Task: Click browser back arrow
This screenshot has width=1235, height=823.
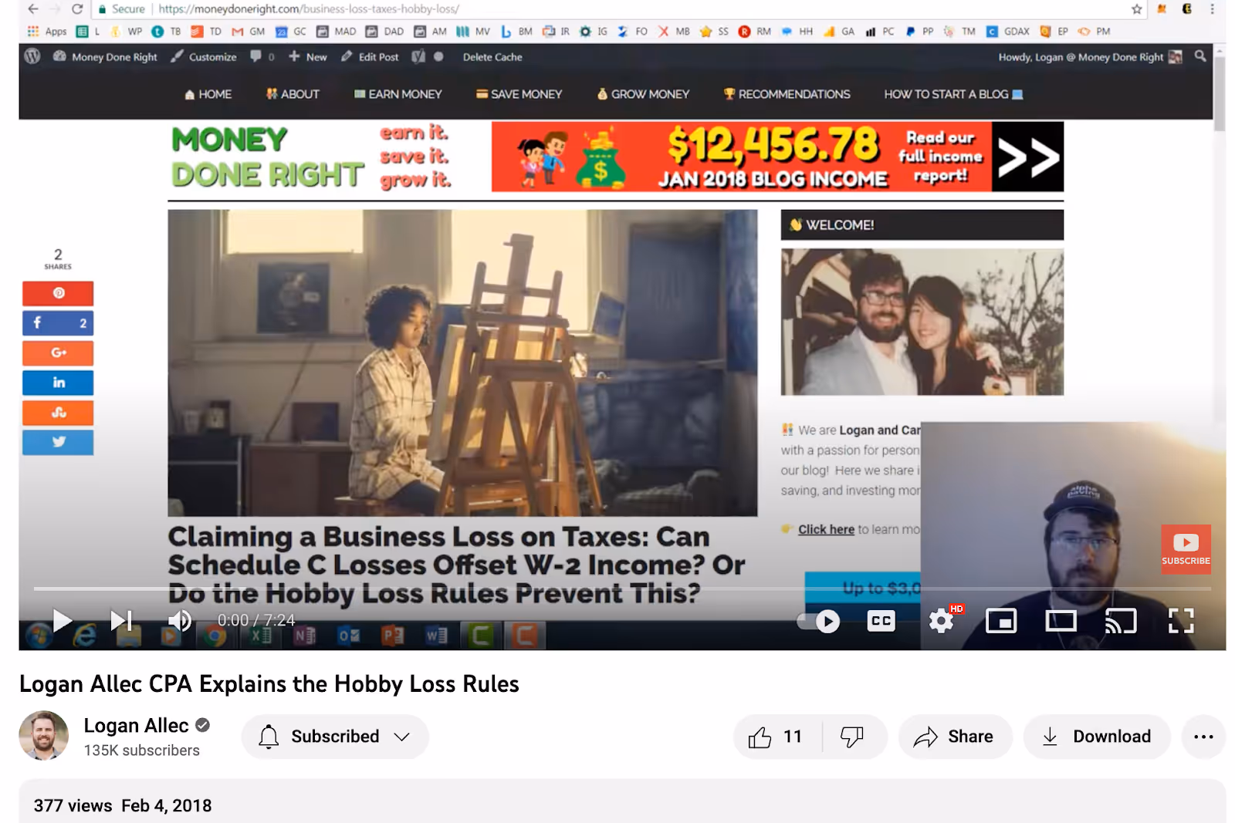Action: click(33, 9)
